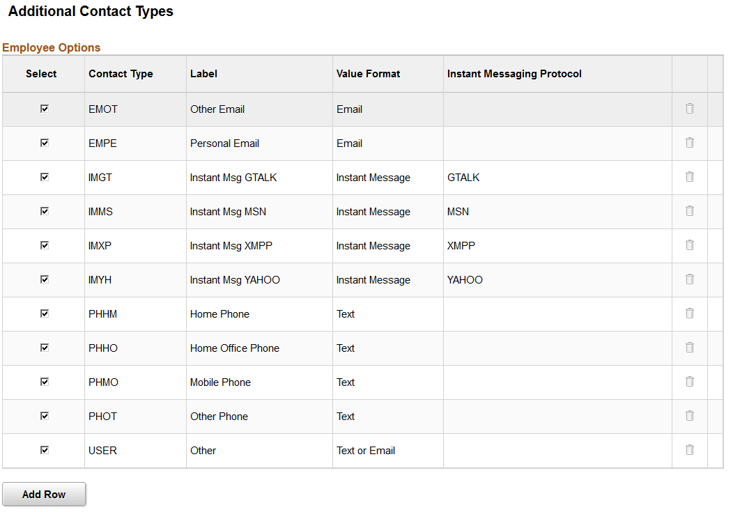
Task: Select the IMGT contact type code
Action: (100, 177)
